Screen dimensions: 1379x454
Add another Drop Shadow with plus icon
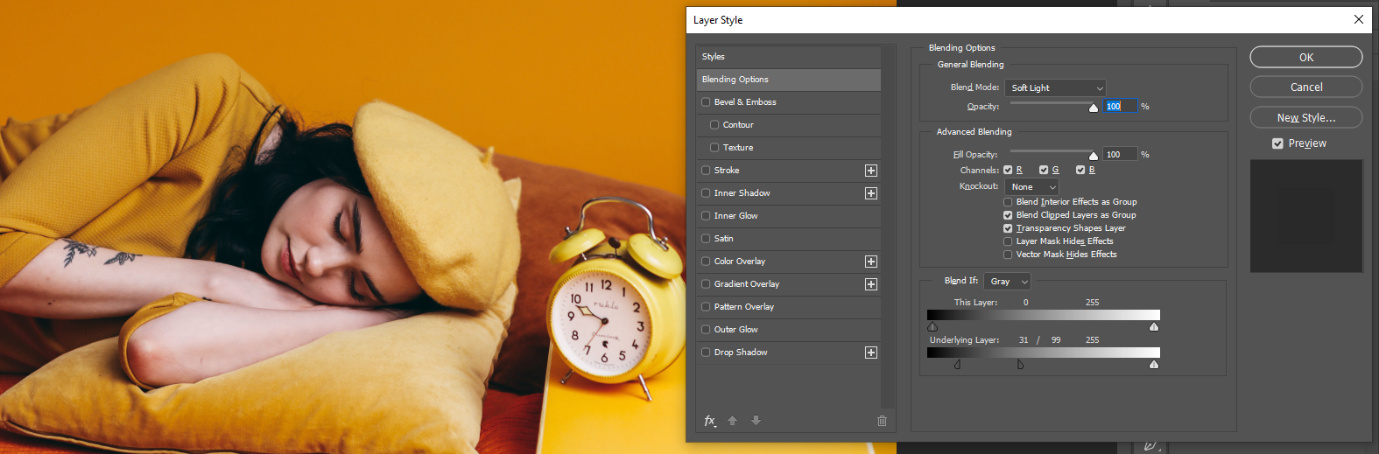(871, 353)
